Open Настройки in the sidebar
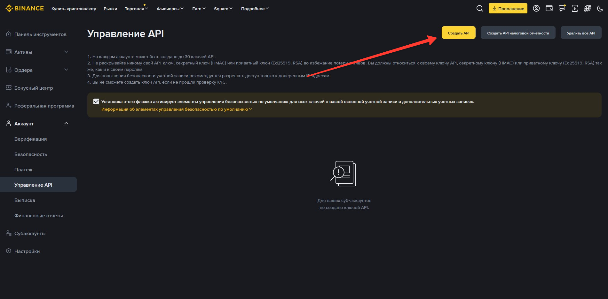608x299 pixels. [27, 251]
